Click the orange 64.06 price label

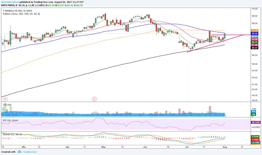(254, 31)
